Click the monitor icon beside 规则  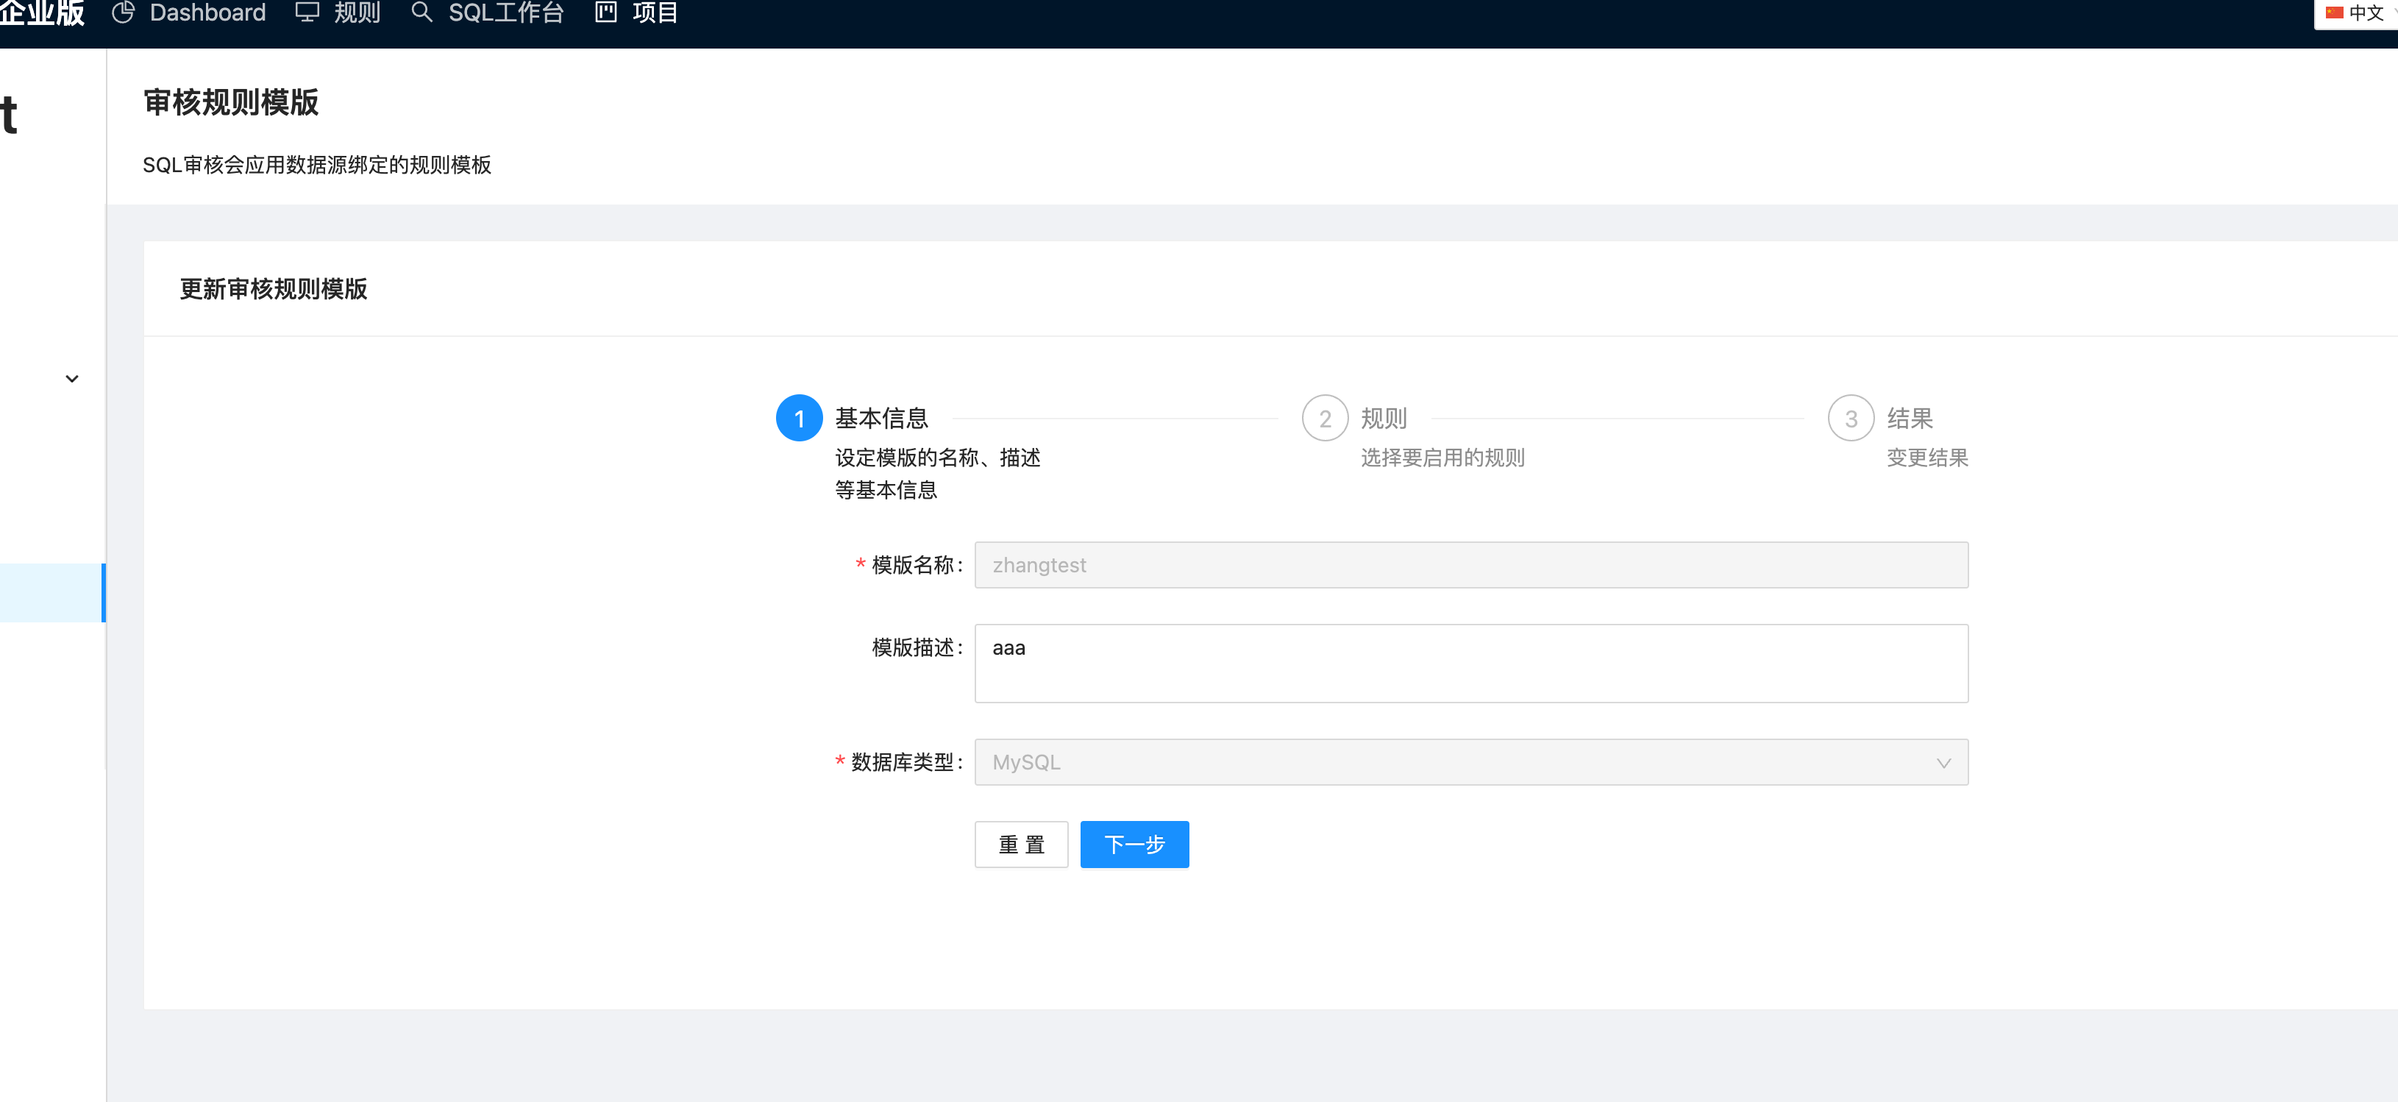pyautogui.click(x=308, y=13)
